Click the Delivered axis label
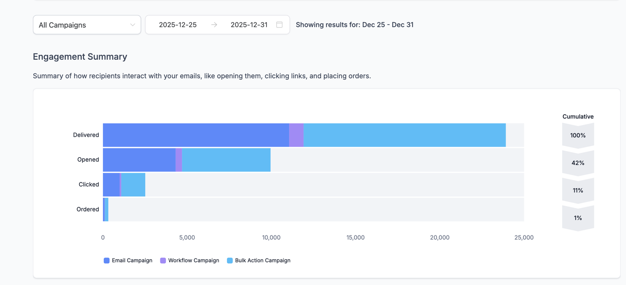The image size is (626, 285). [x=86, y=135]
